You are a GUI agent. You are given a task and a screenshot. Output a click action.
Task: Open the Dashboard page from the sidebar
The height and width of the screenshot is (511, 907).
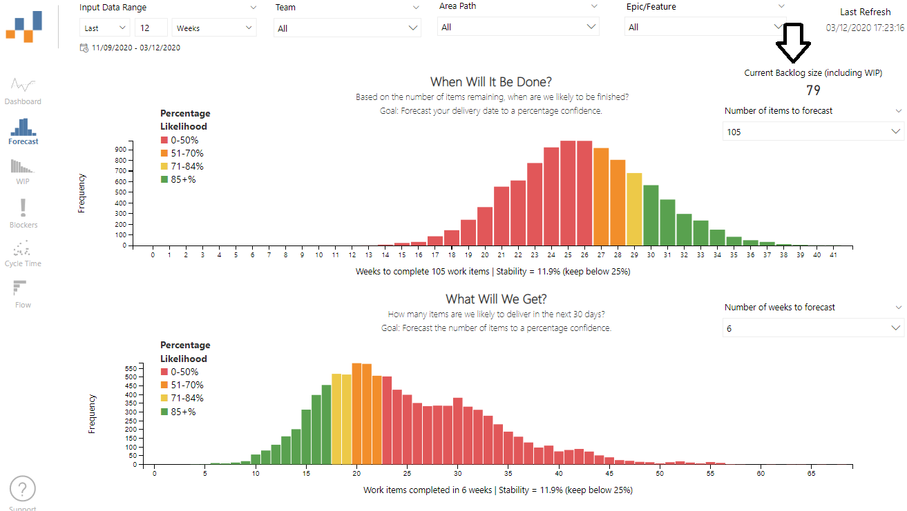pyautogui.click(x=23, y=90)
